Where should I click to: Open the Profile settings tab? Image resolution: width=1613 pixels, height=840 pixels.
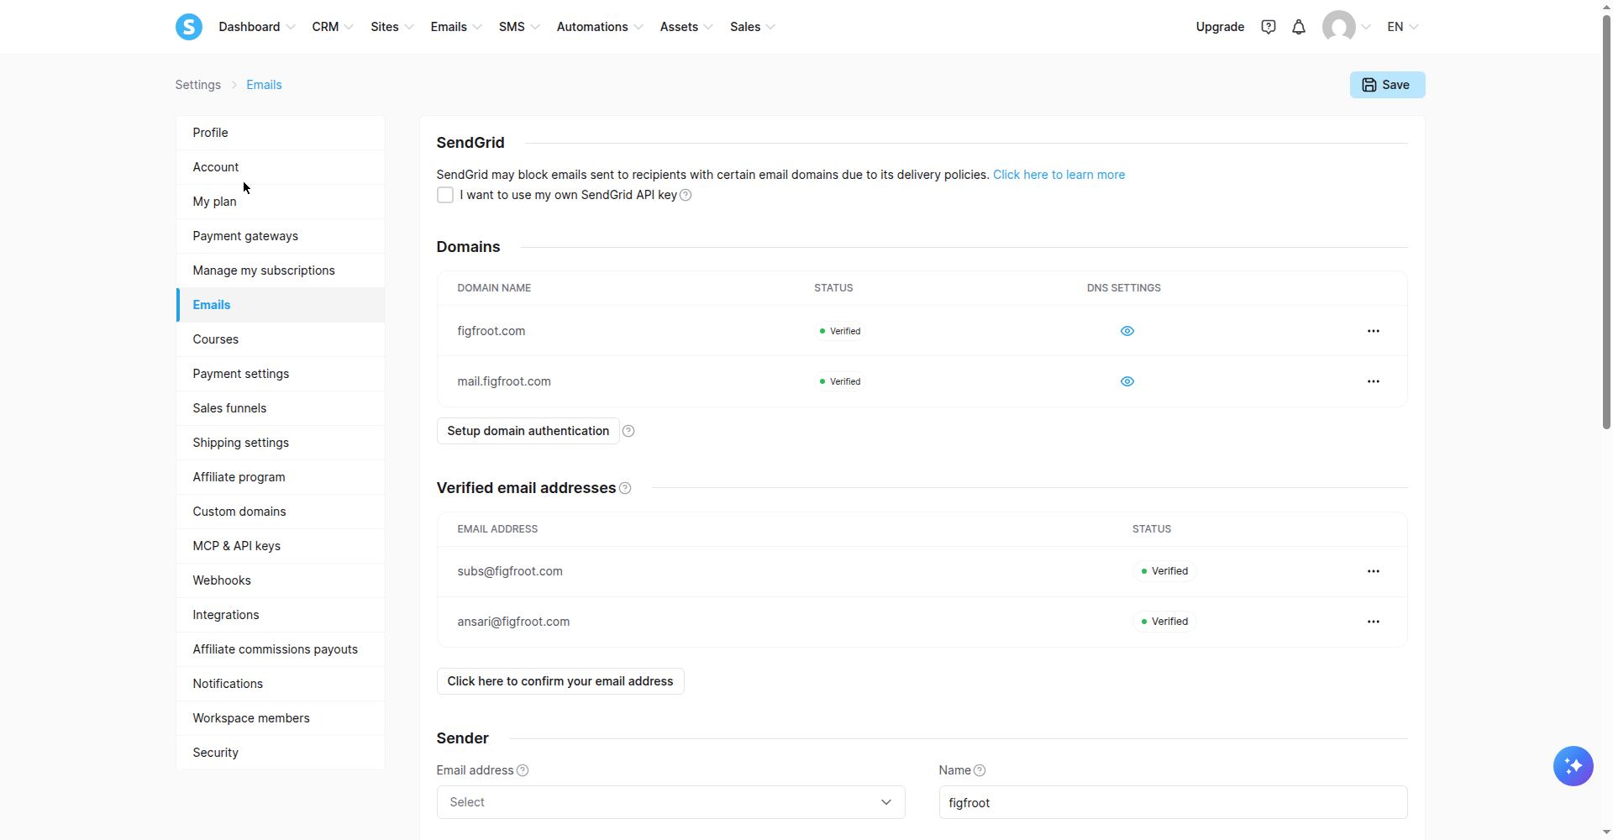point(281,133)
